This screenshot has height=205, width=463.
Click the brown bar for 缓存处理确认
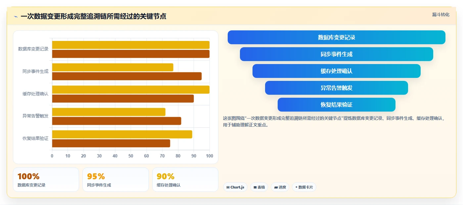click(123, 98)
